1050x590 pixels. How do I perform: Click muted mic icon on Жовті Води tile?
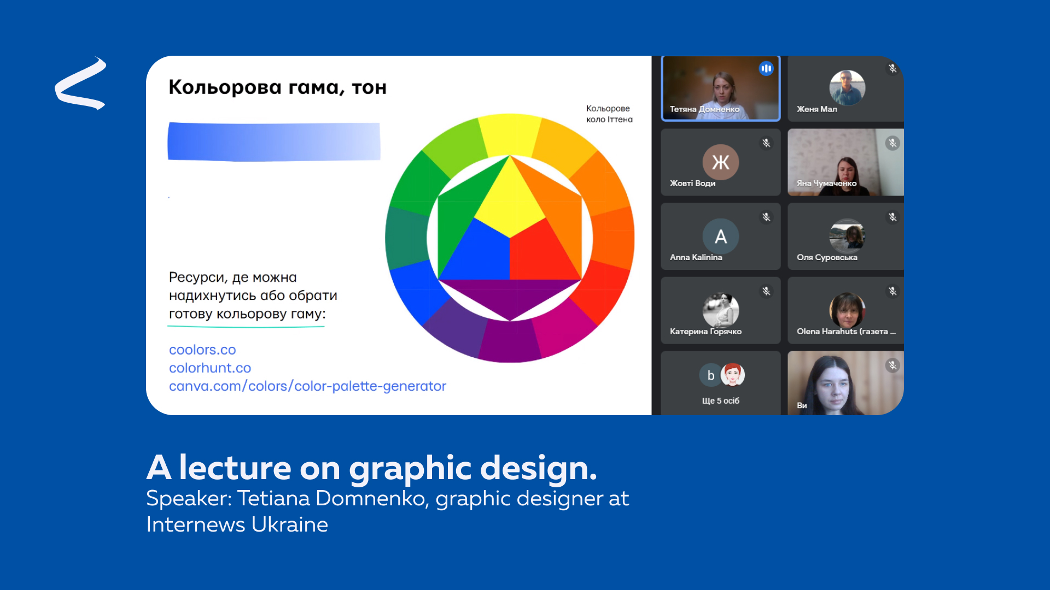coord(766,143)
